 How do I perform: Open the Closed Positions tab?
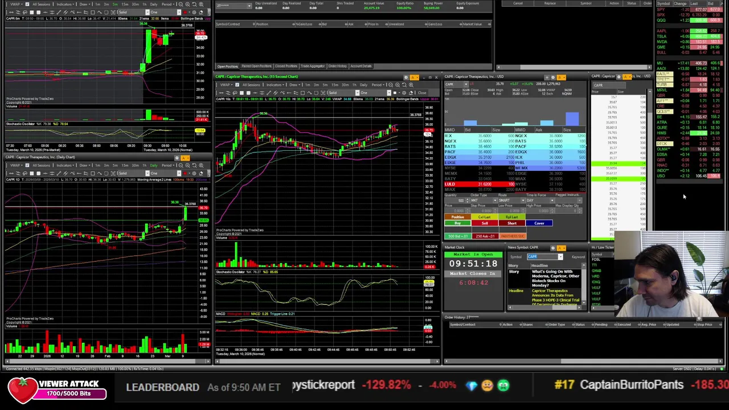click(x=286, y=66)
